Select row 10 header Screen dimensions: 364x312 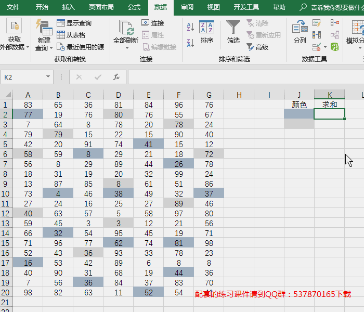tap(6, 193)
